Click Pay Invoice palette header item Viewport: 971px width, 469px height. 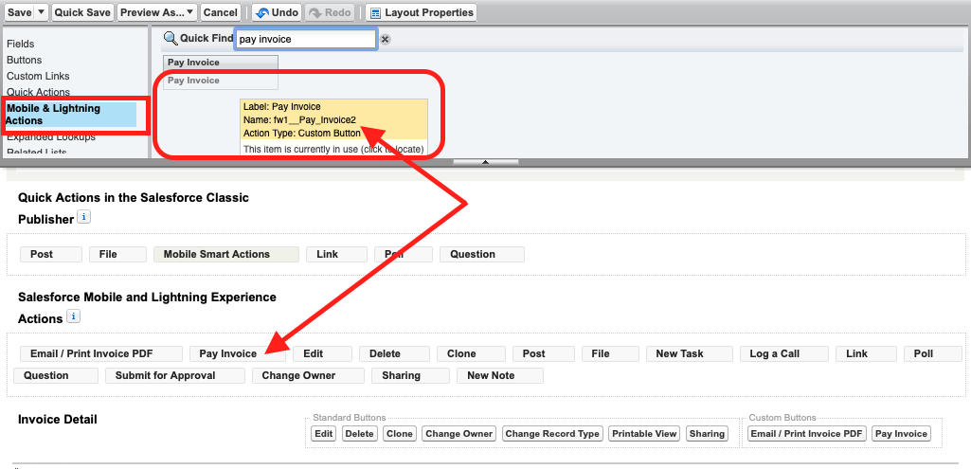click(221, 62)
